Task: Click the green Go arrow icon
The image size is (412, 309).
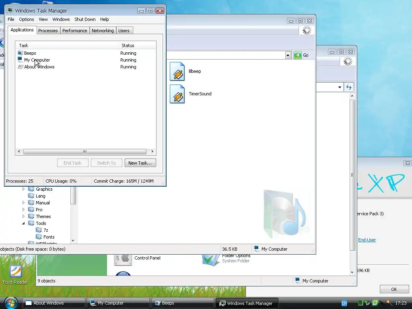Action: coord(297,55)
